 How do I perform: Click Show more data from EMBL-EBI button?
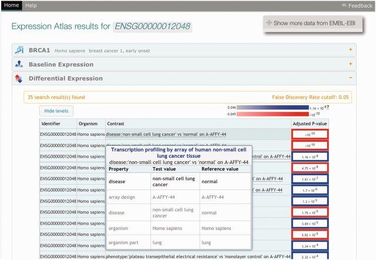point(313,24)
